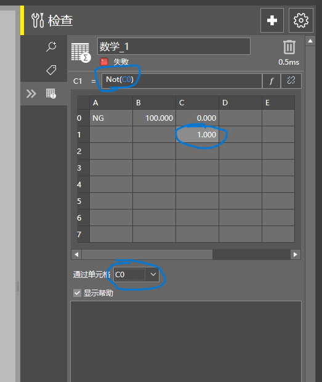
Task: Click column header E
Action: [x=278, y=103]
